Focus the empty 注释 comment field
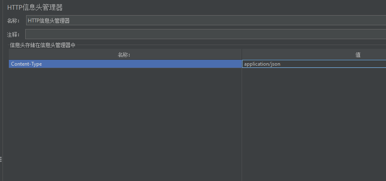 coord(205,34)
